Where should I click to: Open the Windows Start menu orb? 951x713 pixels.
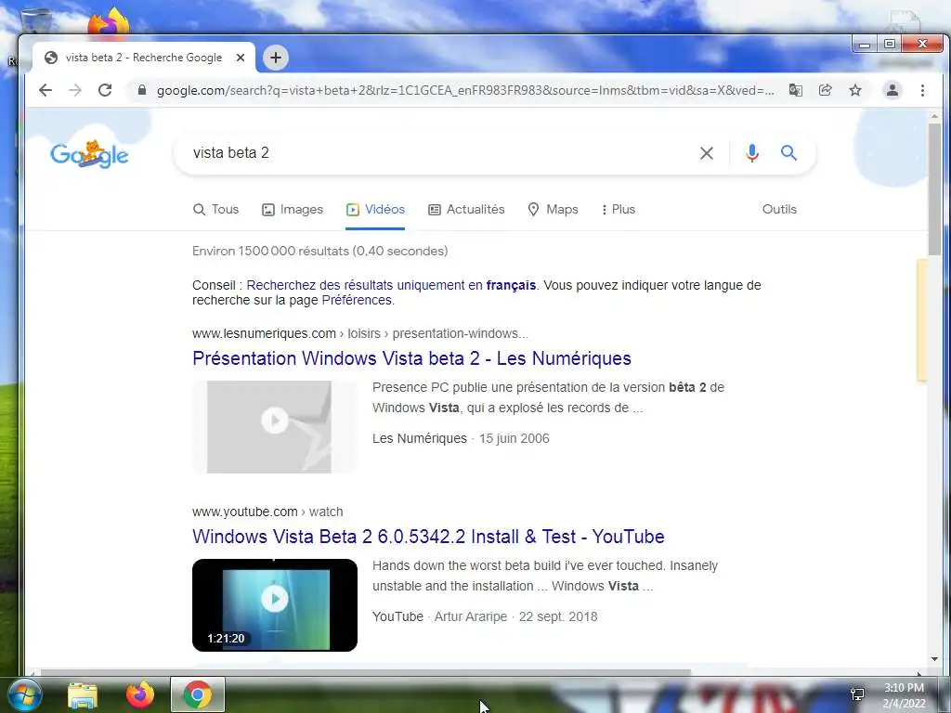coord(23,695)
